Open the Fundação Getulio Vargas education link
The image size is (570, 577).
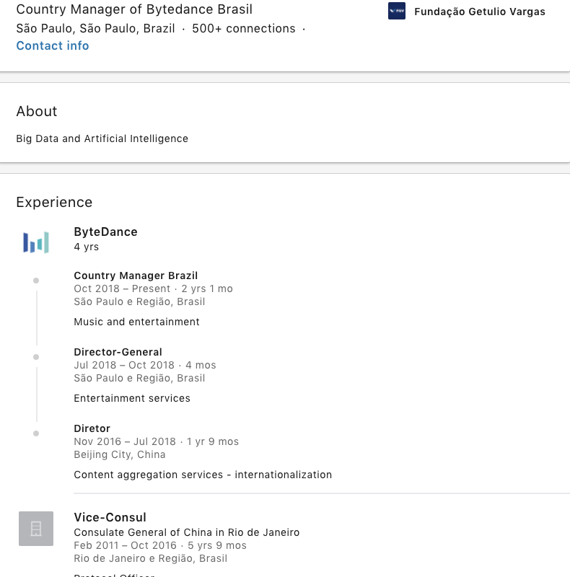pos(479,12)
